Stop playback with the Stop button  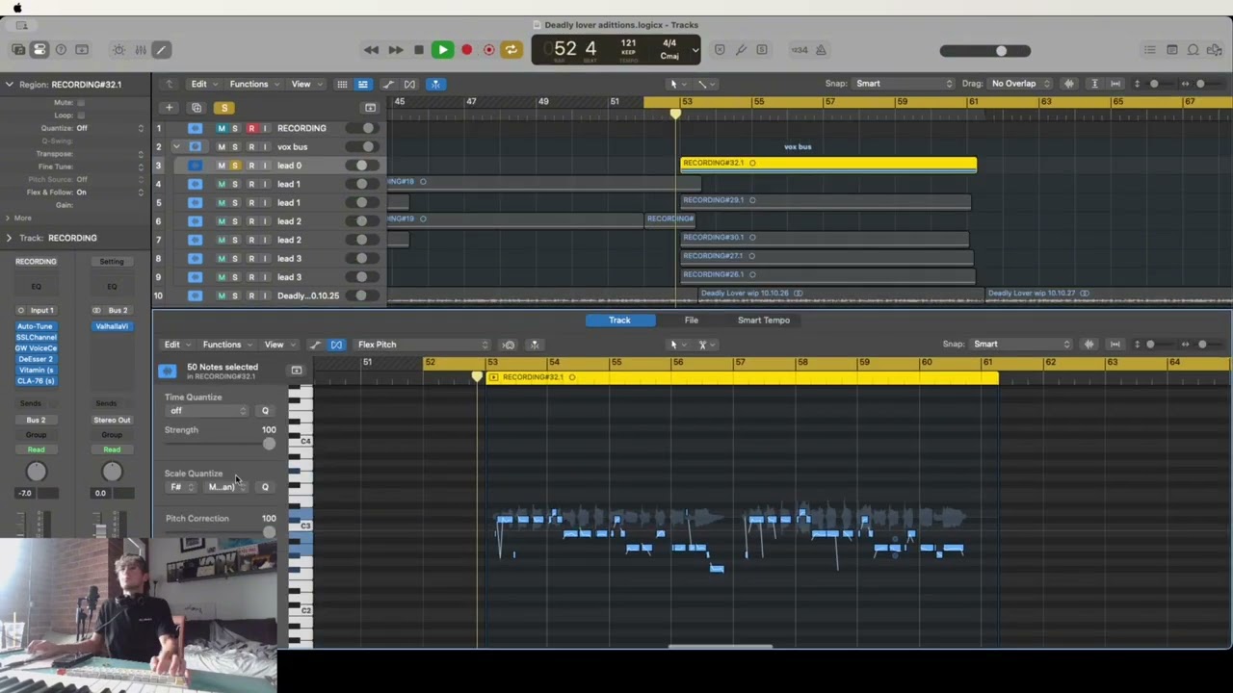pyautogui.click(x=418, y=50)
